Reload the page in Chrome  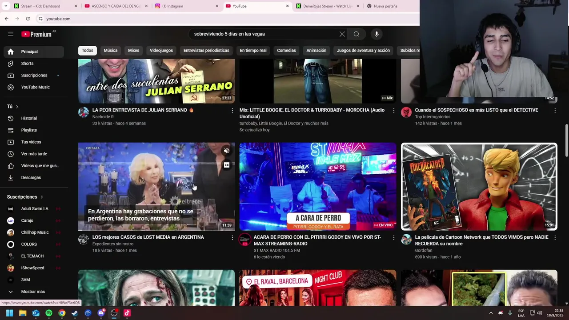point(28,19)
